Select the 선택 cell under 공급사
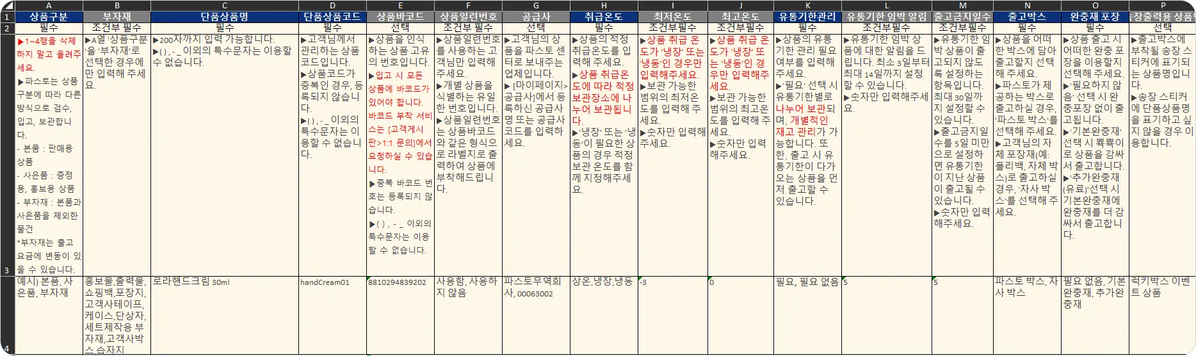The width and height of the screenshot is (1196, 356). pos(536,28)
